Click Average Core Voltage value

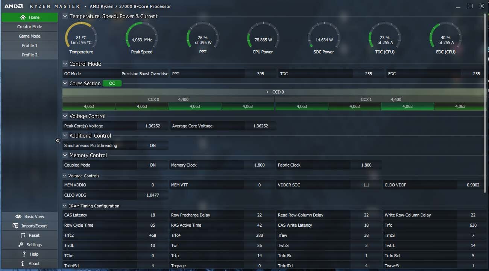[261, 126]
